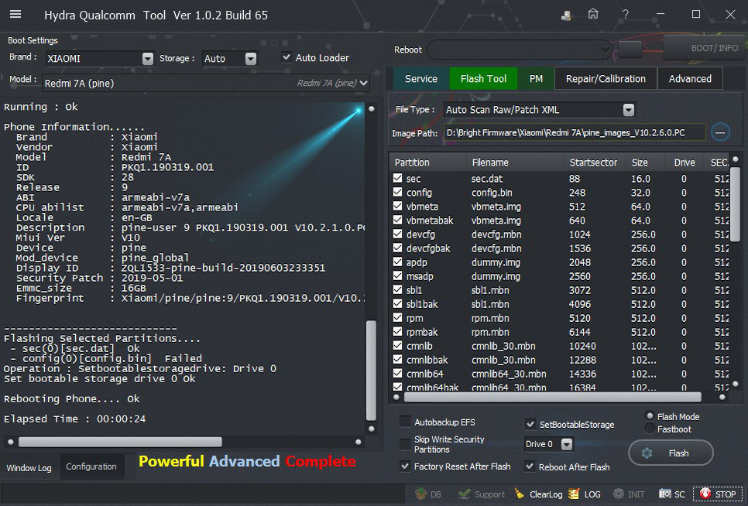Image resolution: width=748 pixels, height=506 pixels.
Task: Click the partition table horizontal scrollbar
Action: pyautogui.click(x=552, y=396)
